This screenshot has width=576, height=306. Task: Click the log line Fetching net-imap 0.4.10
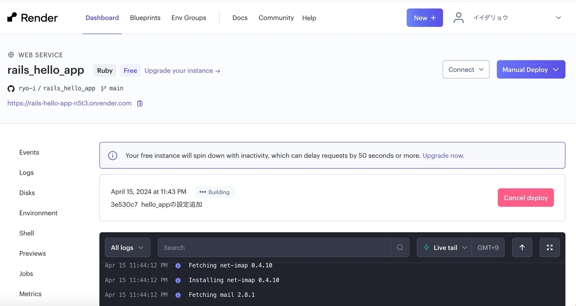pos(230,265)
